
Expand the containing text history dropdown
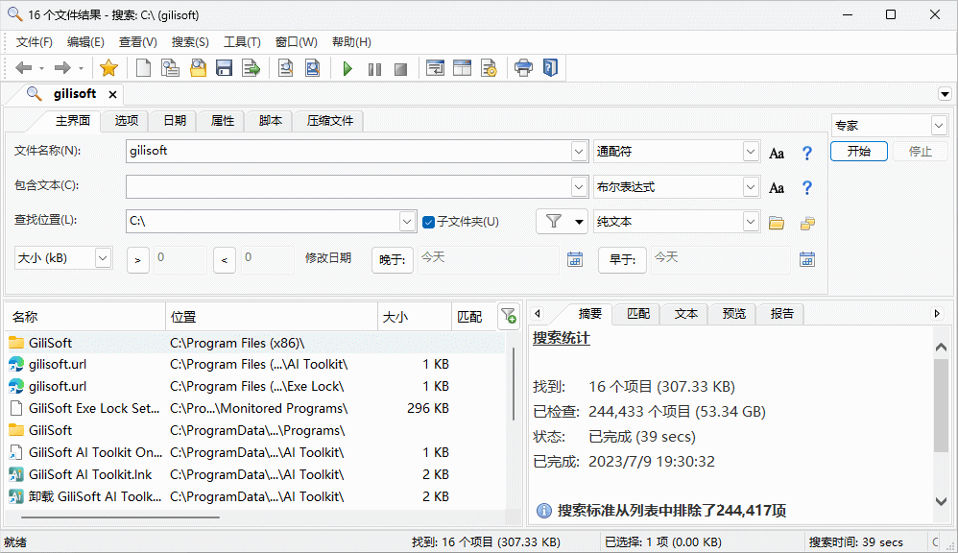pyautogui.click(x=579, y=186)
